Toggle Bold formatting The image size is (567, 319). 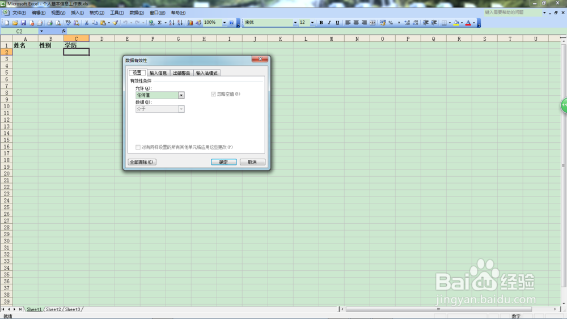tap(321, 23)
